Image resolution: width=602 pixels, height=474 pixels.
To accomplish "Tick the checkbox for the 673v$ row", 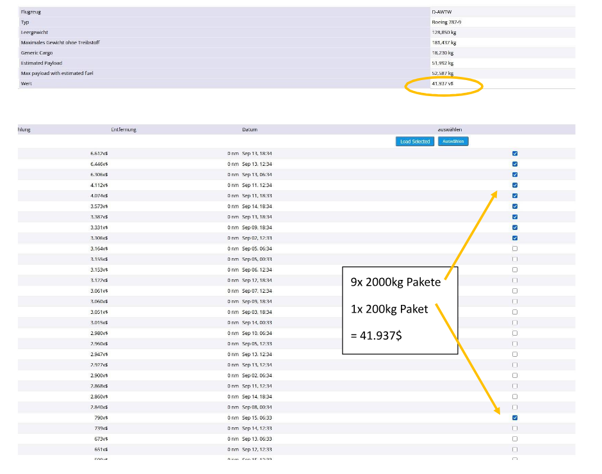I will pos(515,439).
